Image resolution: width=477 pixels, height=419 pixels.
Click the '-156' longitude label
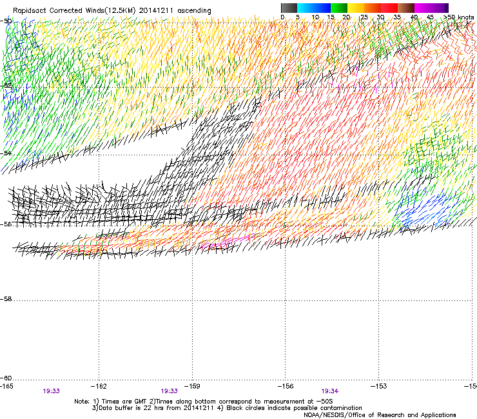[x=286, y=386]
